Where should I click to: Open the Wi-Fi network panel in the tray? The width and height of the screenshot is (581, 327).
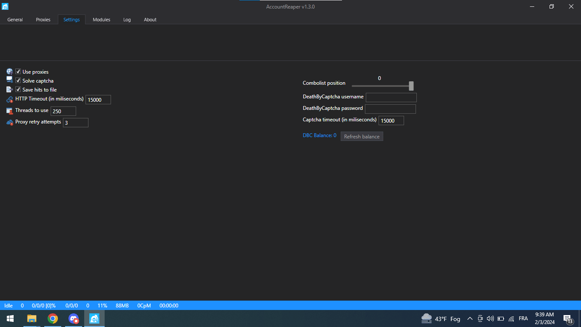coord(511,318)
